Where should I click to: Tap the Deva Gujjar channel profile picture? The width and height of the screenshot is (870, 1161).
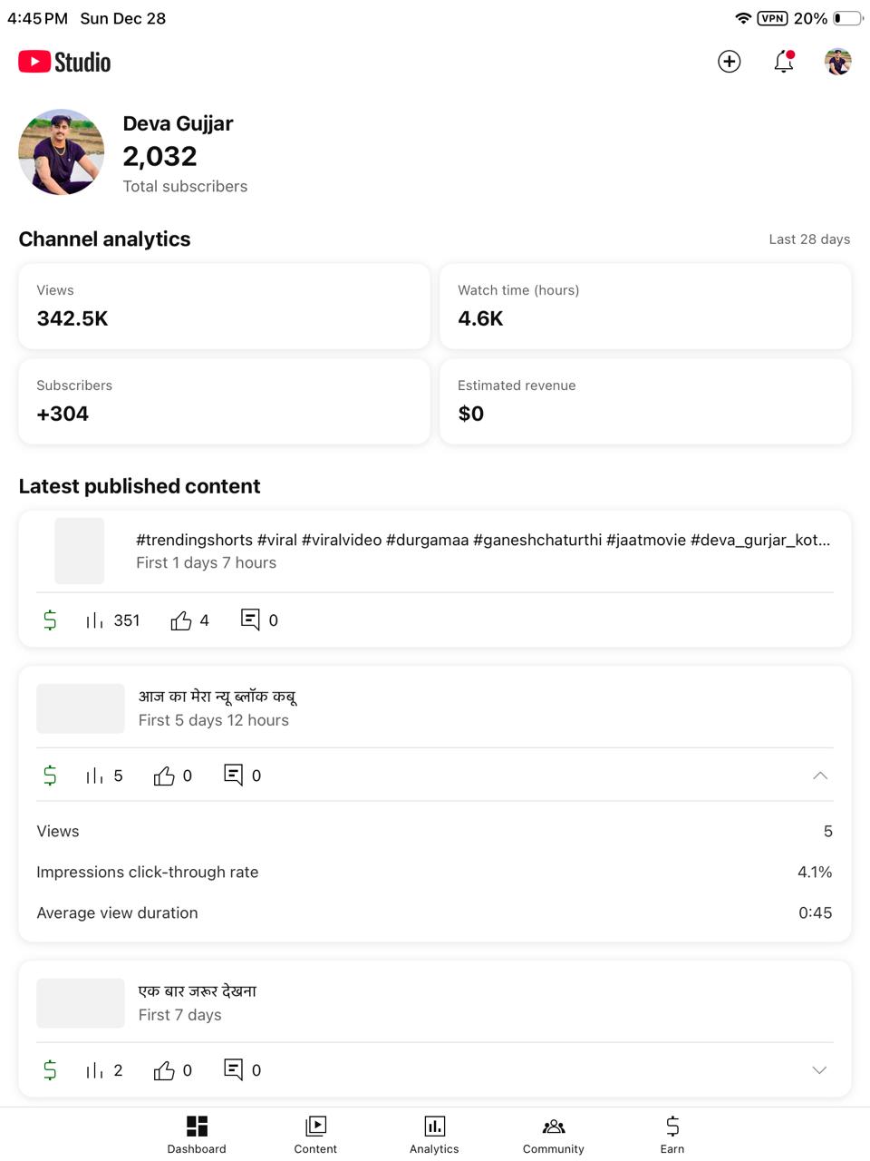62,152
